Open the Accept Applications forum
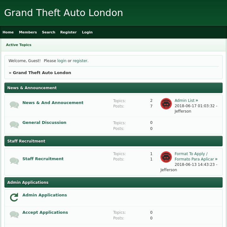Viewport: 227px width, 227px height. 45,212
